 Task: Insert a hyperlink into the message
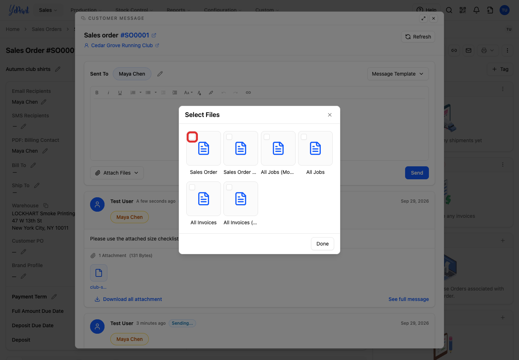248,93
